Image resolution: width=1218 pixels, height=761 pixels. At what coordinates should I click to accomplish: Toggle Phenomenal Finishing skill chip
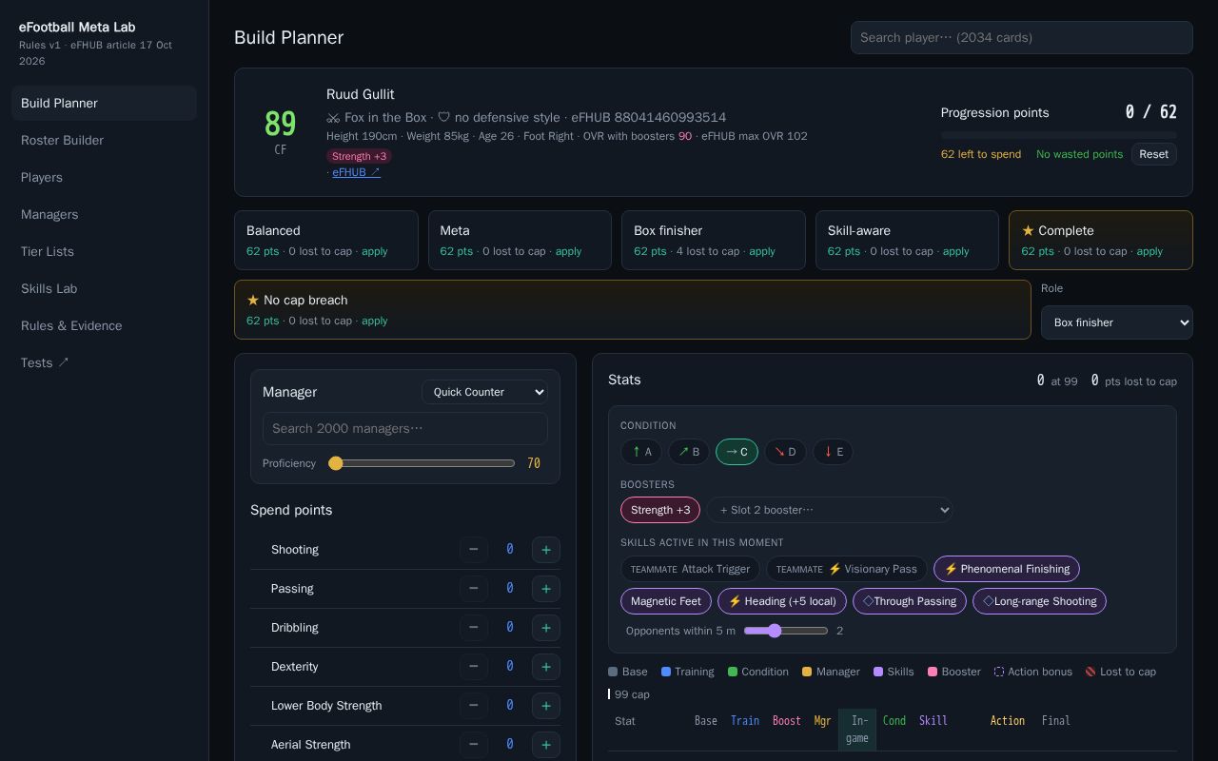(x=1007, y=569)
